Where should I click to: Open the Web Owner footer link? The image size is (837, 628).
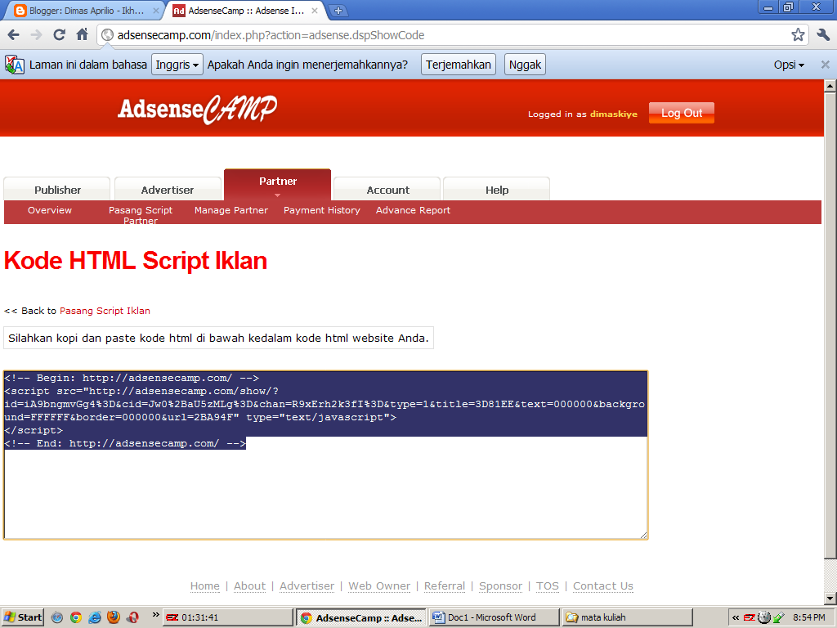point(379,585)
